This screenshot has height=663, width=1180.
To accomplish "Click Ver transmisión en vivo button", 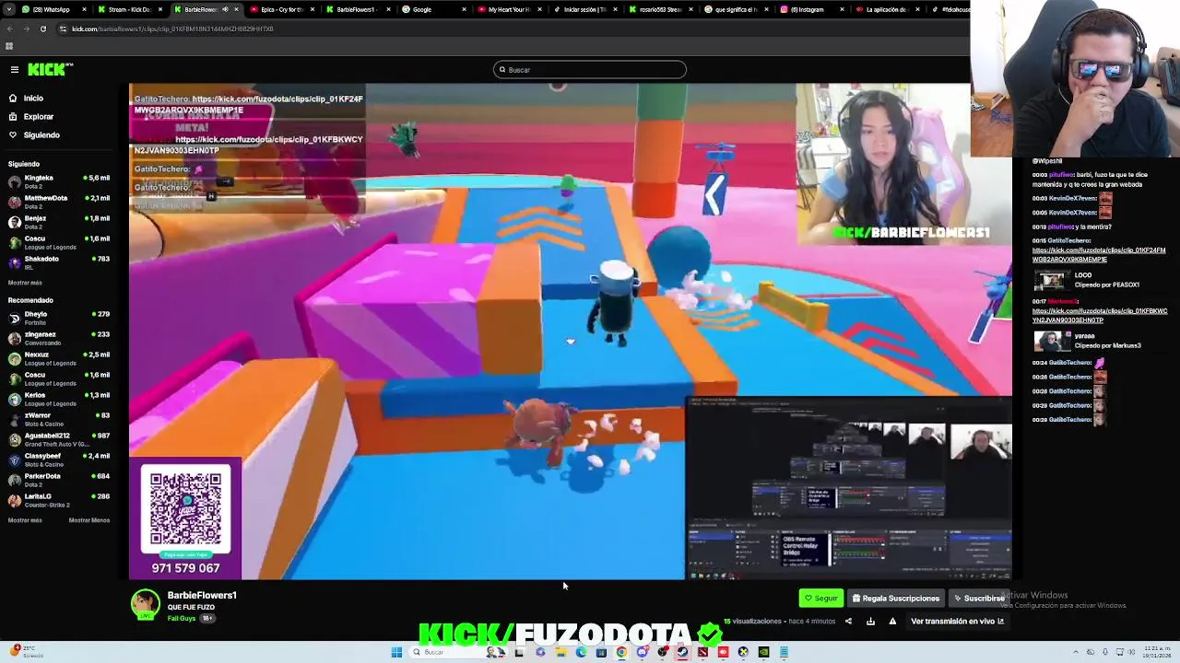I will 957,622.
